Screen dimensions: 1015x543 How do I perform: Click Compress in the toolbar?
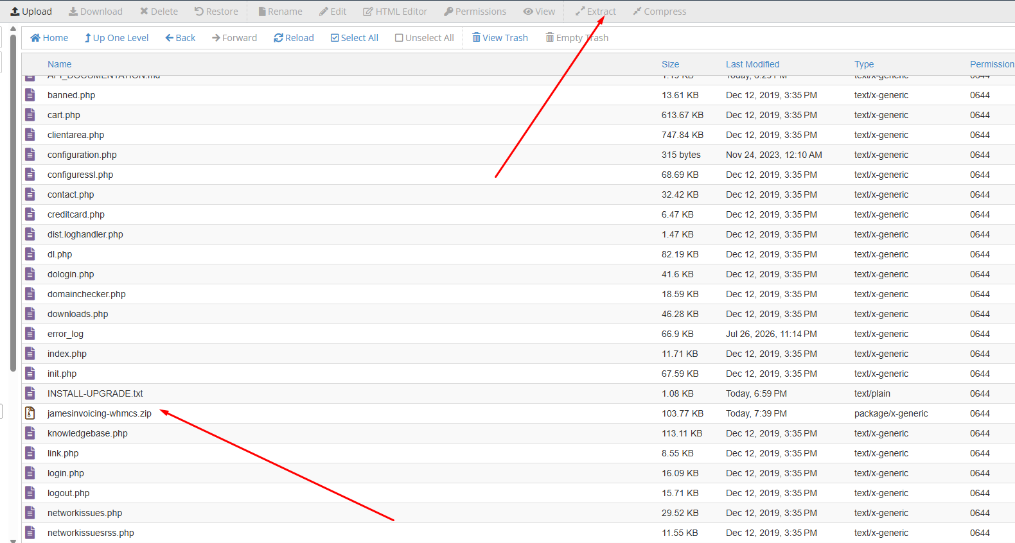[660, 12]
